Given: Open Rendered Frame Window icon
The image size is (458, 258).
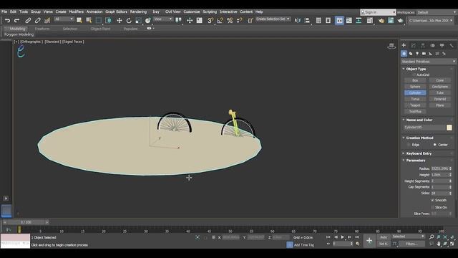Looking at the screenshot, I should point(391,21).
